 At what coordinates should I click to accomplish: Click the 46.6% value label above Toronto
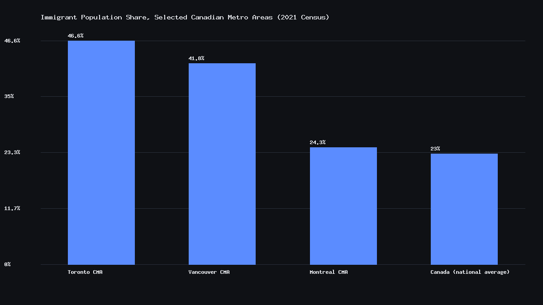76,36
